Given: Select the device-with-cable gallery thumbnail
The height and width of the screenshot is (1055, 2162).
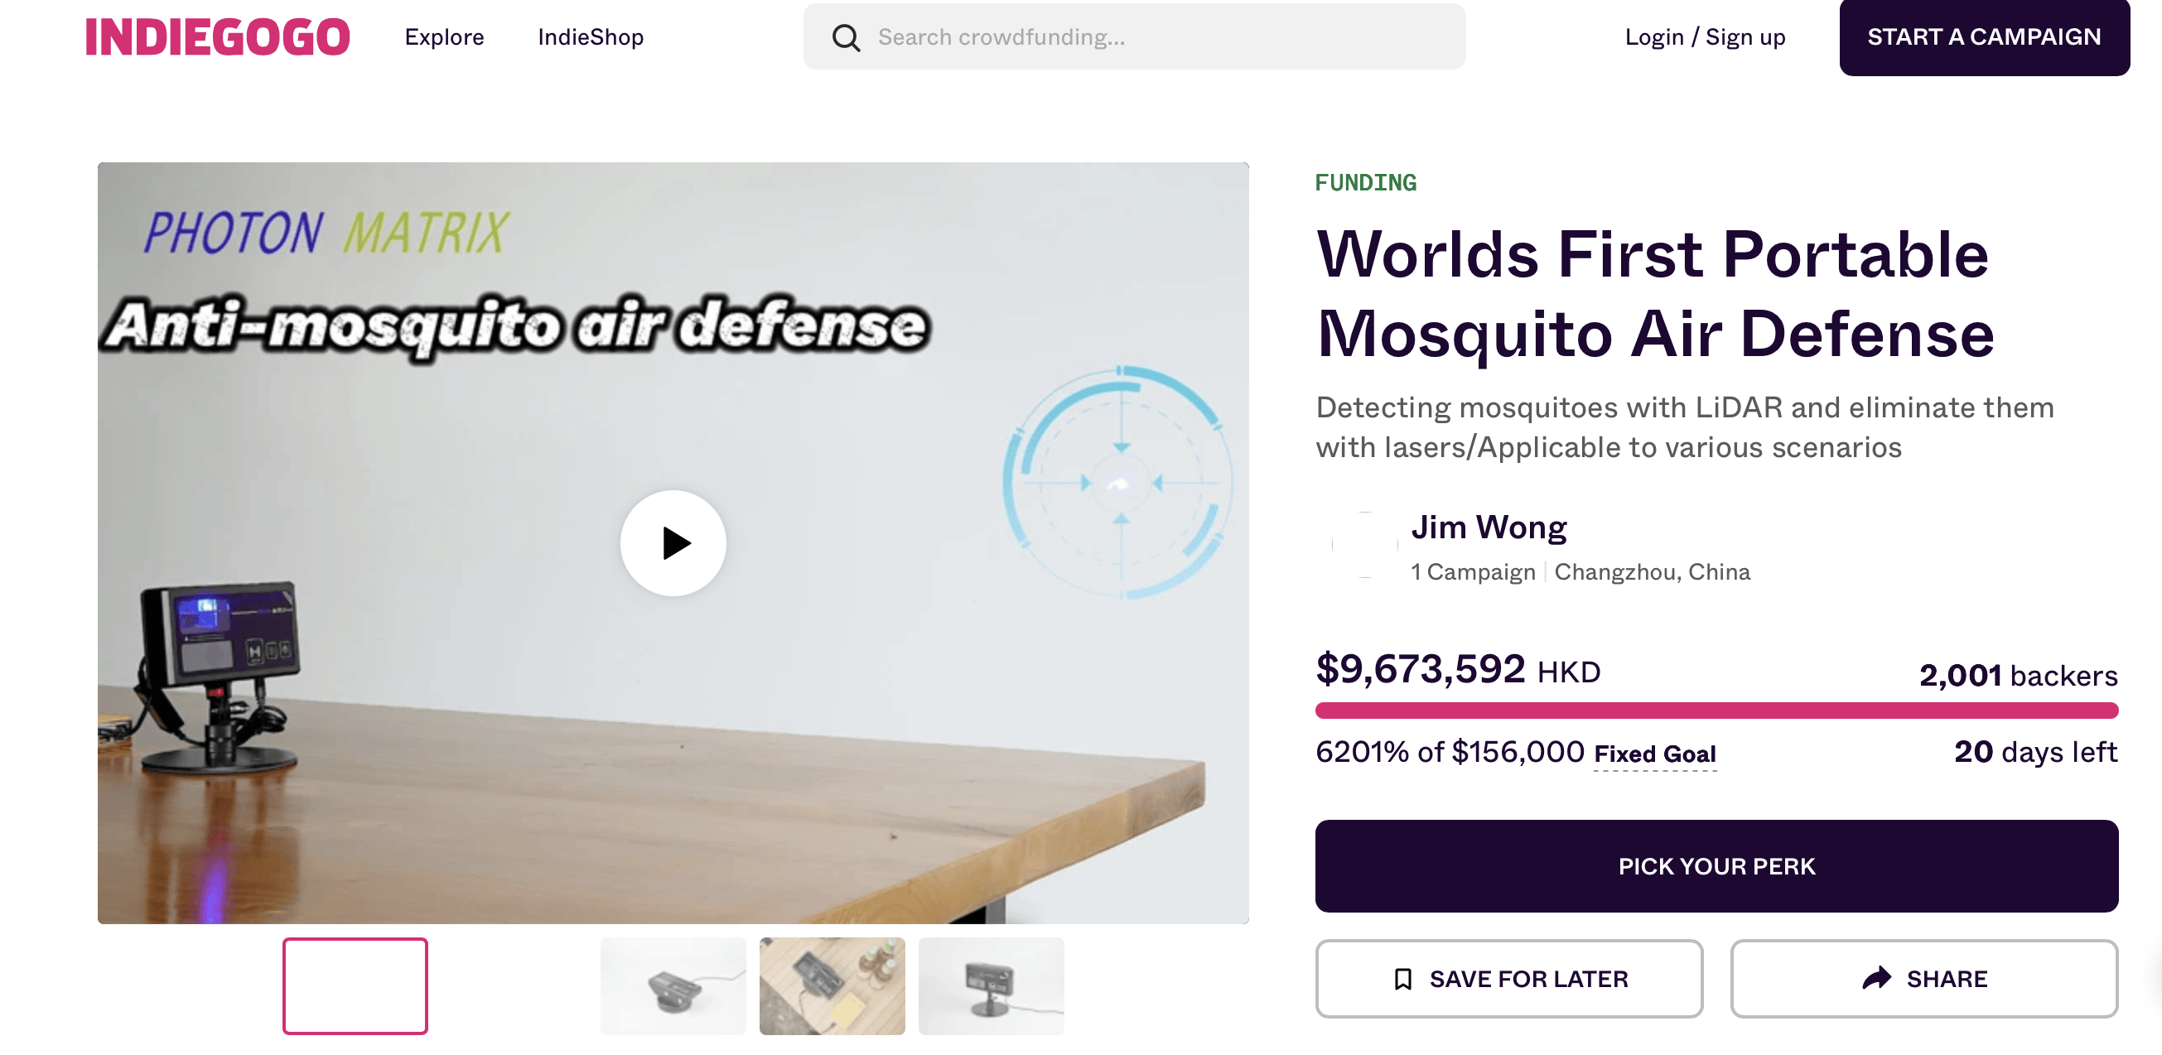Looking at the screenshot, I should pyautogui.click(x=673, y=986).
